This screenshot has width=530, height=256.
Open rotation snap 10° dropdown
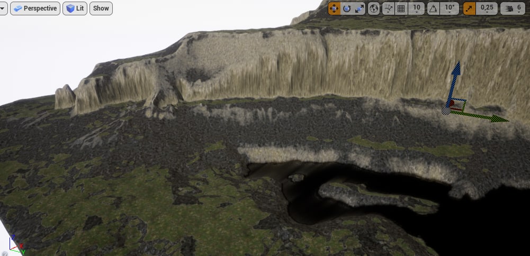pos(450,8)
